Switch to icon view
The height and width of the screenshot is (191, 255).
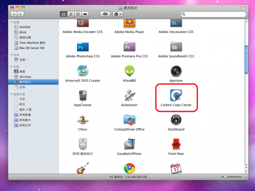64,14
